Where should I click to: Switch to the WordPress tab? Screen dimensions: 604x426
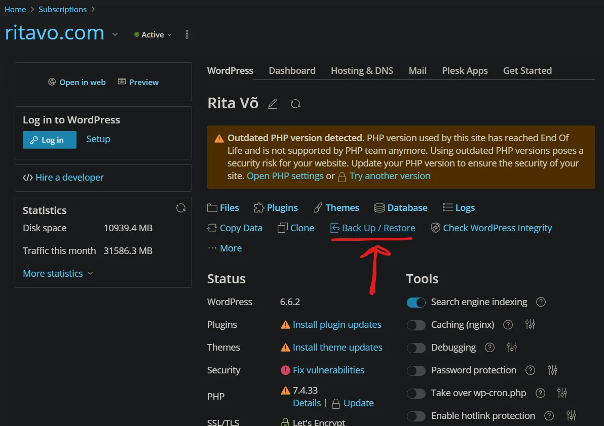pos(231,71)
